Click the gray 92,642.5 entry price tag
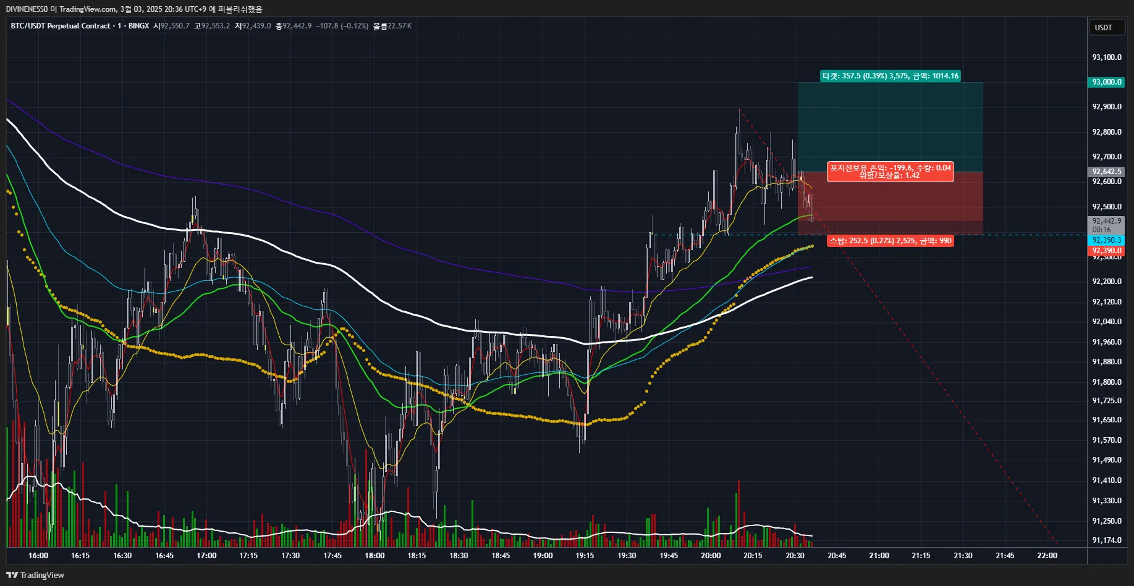The height and width of the screenshot is (586, 1134). coord(1106,172)
